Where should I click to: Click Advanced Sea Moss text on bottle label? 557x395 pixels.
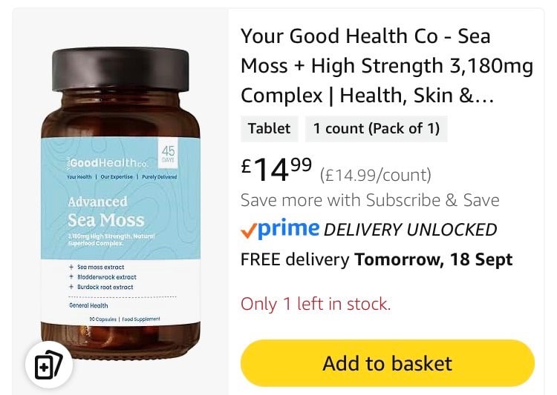pyautogui.click(x=106, y=212)
